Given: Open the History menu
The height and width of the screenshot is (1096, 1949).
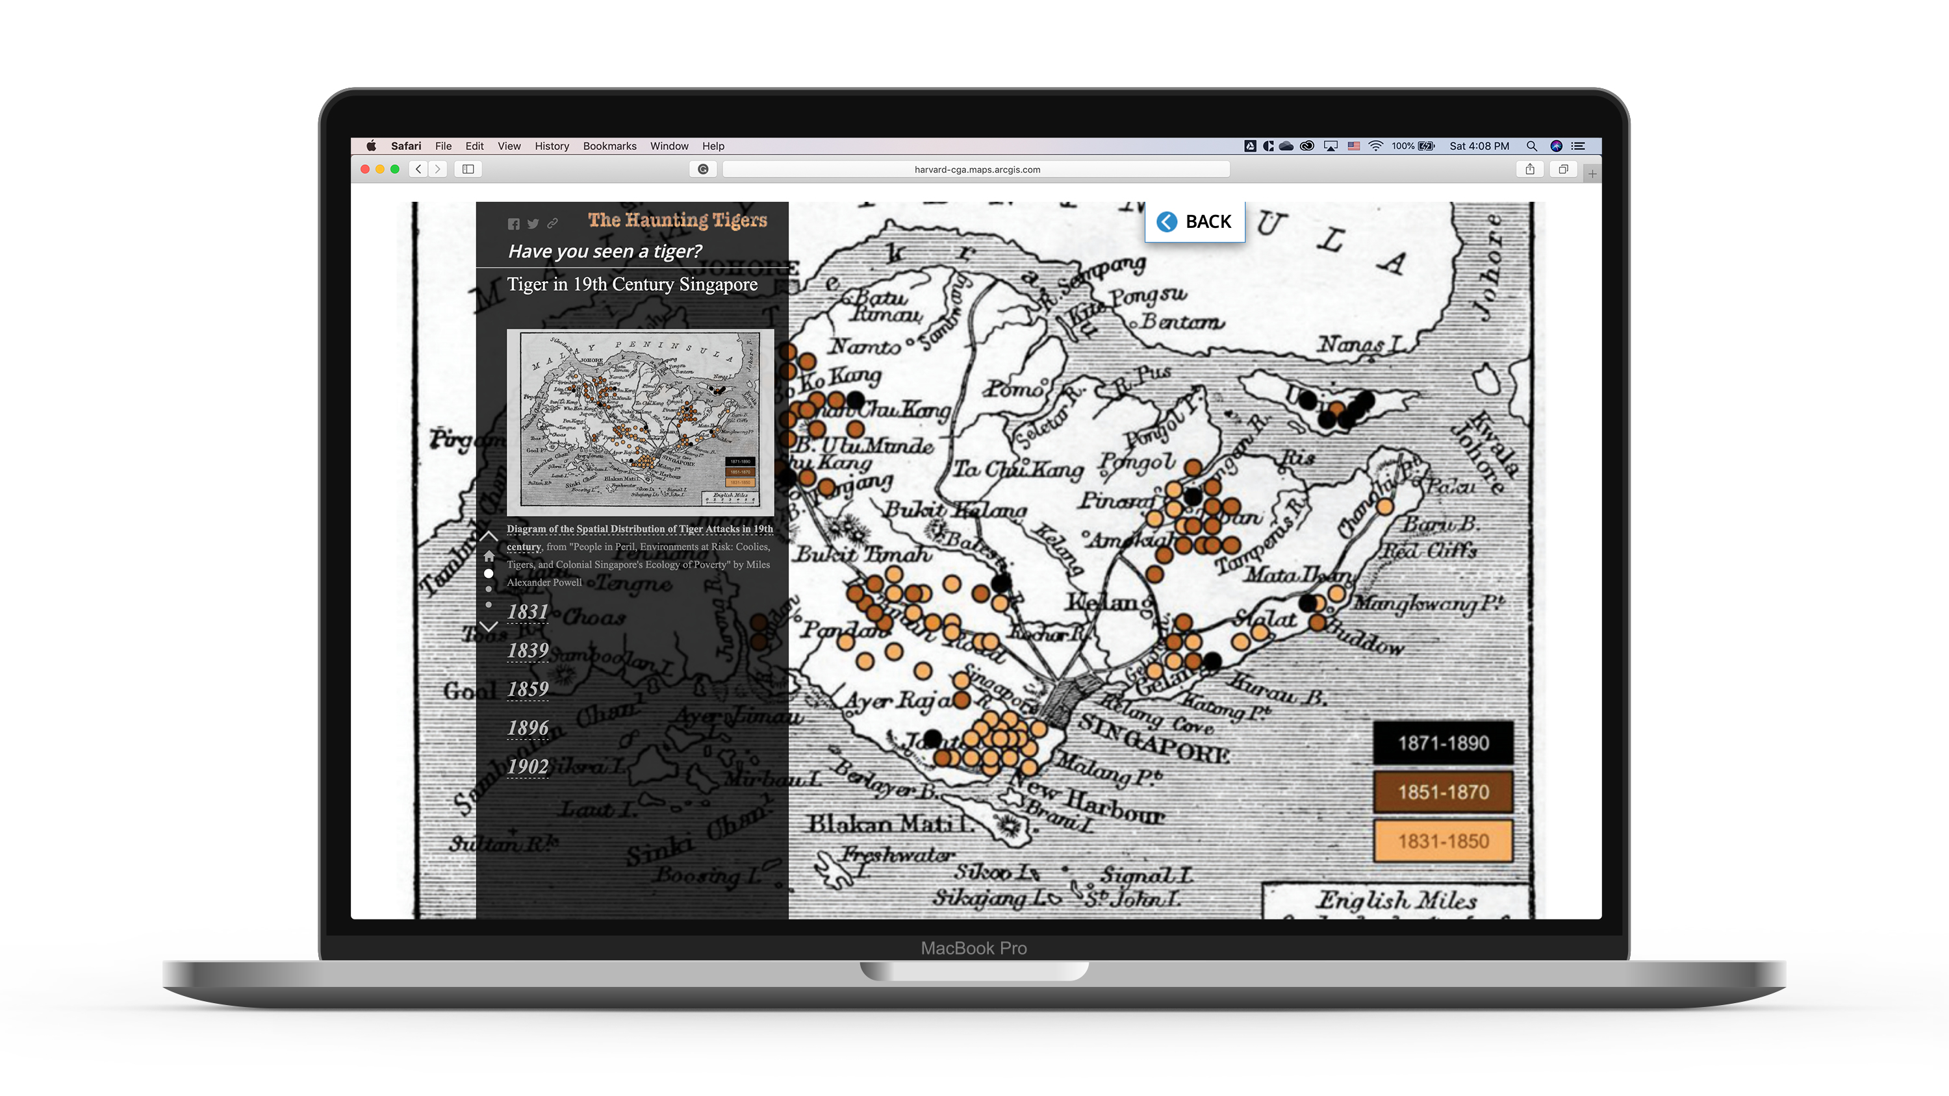Looking at the screenshot, I should point(552,146).
